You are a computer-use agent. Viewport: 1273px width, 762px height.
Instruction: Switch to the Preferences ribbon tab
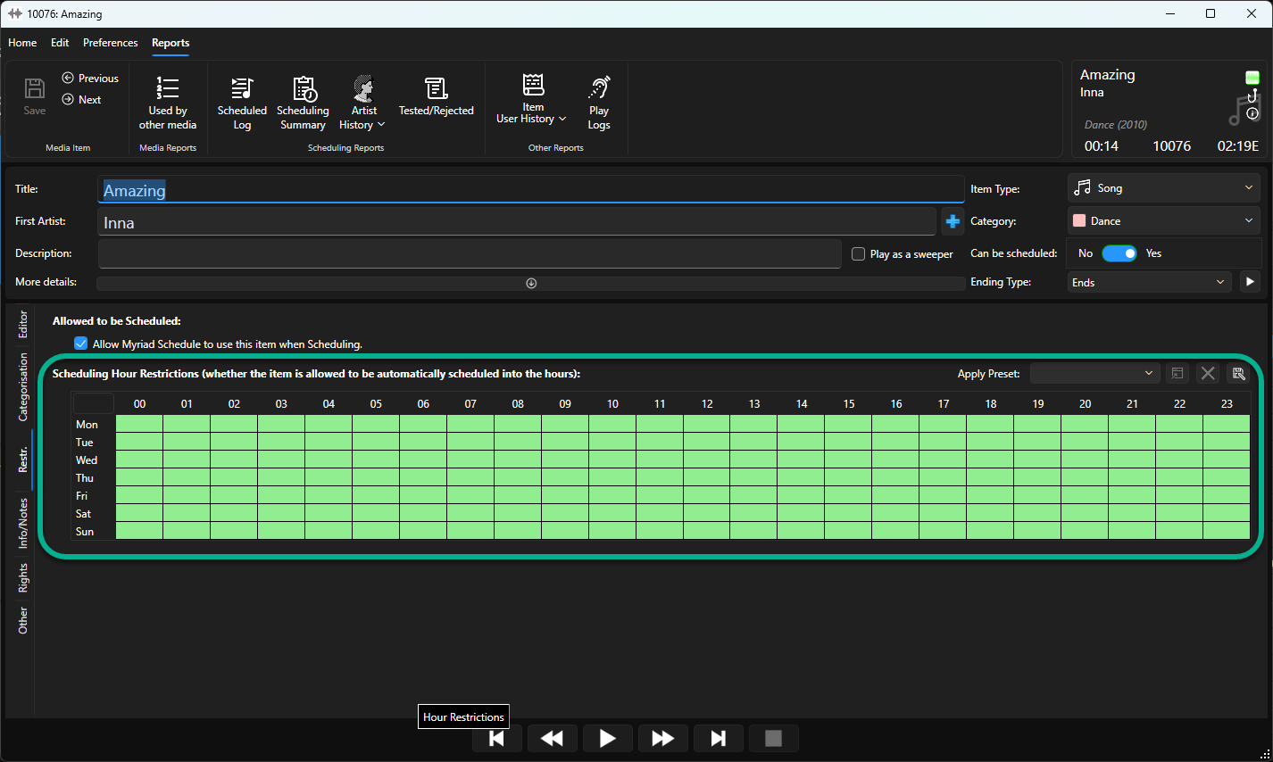click(111, 43)
